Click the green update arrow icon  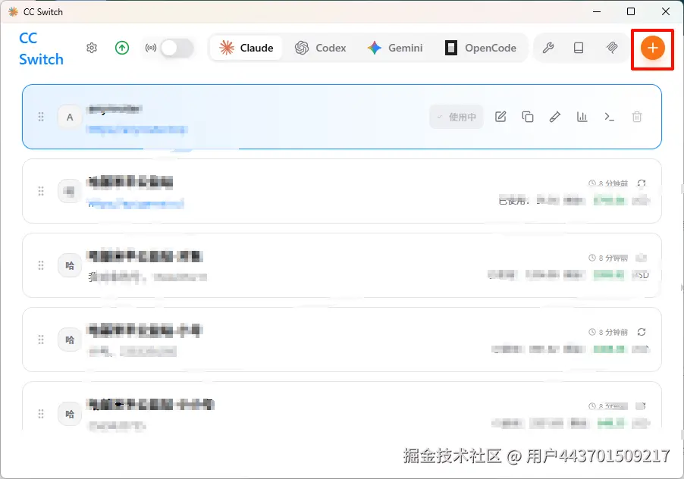(122, 48)
